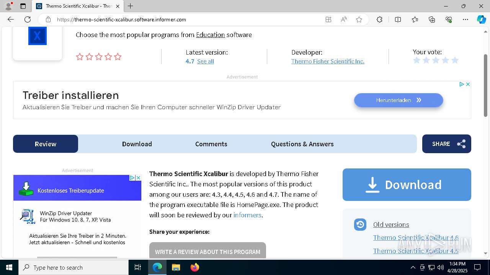Launch Firefox from the taskbar
The height and width of the screenshot is (275, 490).
(x=194, y=267)
